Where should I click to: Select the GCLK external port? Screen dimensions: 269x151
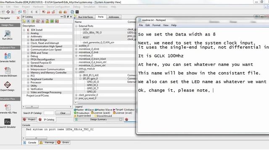(86, 29)
